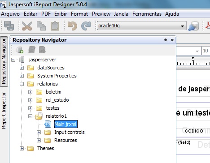Click the Save All toolbar icon

[x=9, y=26]
